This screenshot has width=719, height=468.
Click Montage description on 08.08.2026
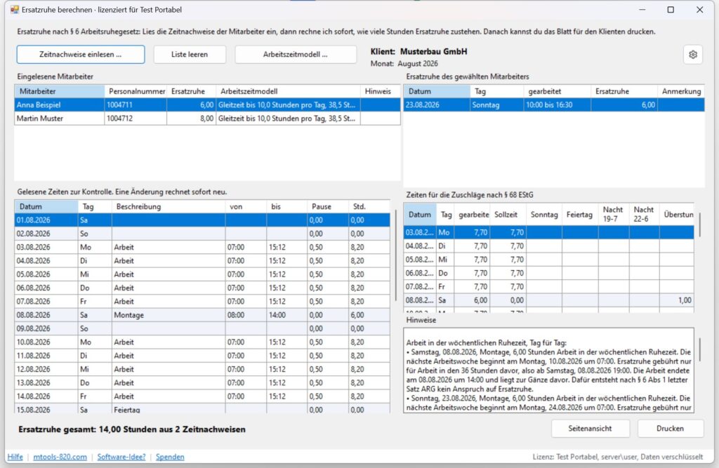(169, 315)
